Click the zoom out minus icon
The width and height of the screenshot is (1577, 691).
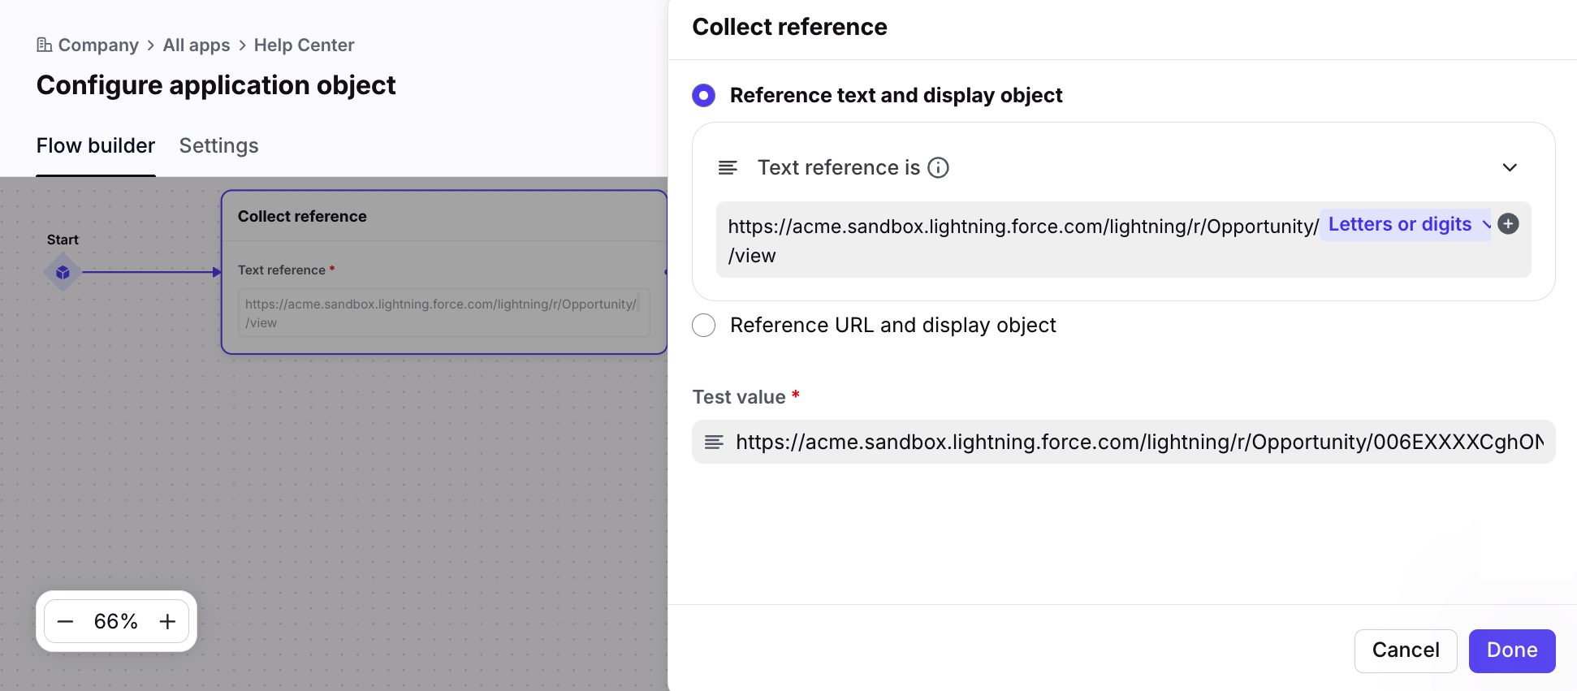66,621
